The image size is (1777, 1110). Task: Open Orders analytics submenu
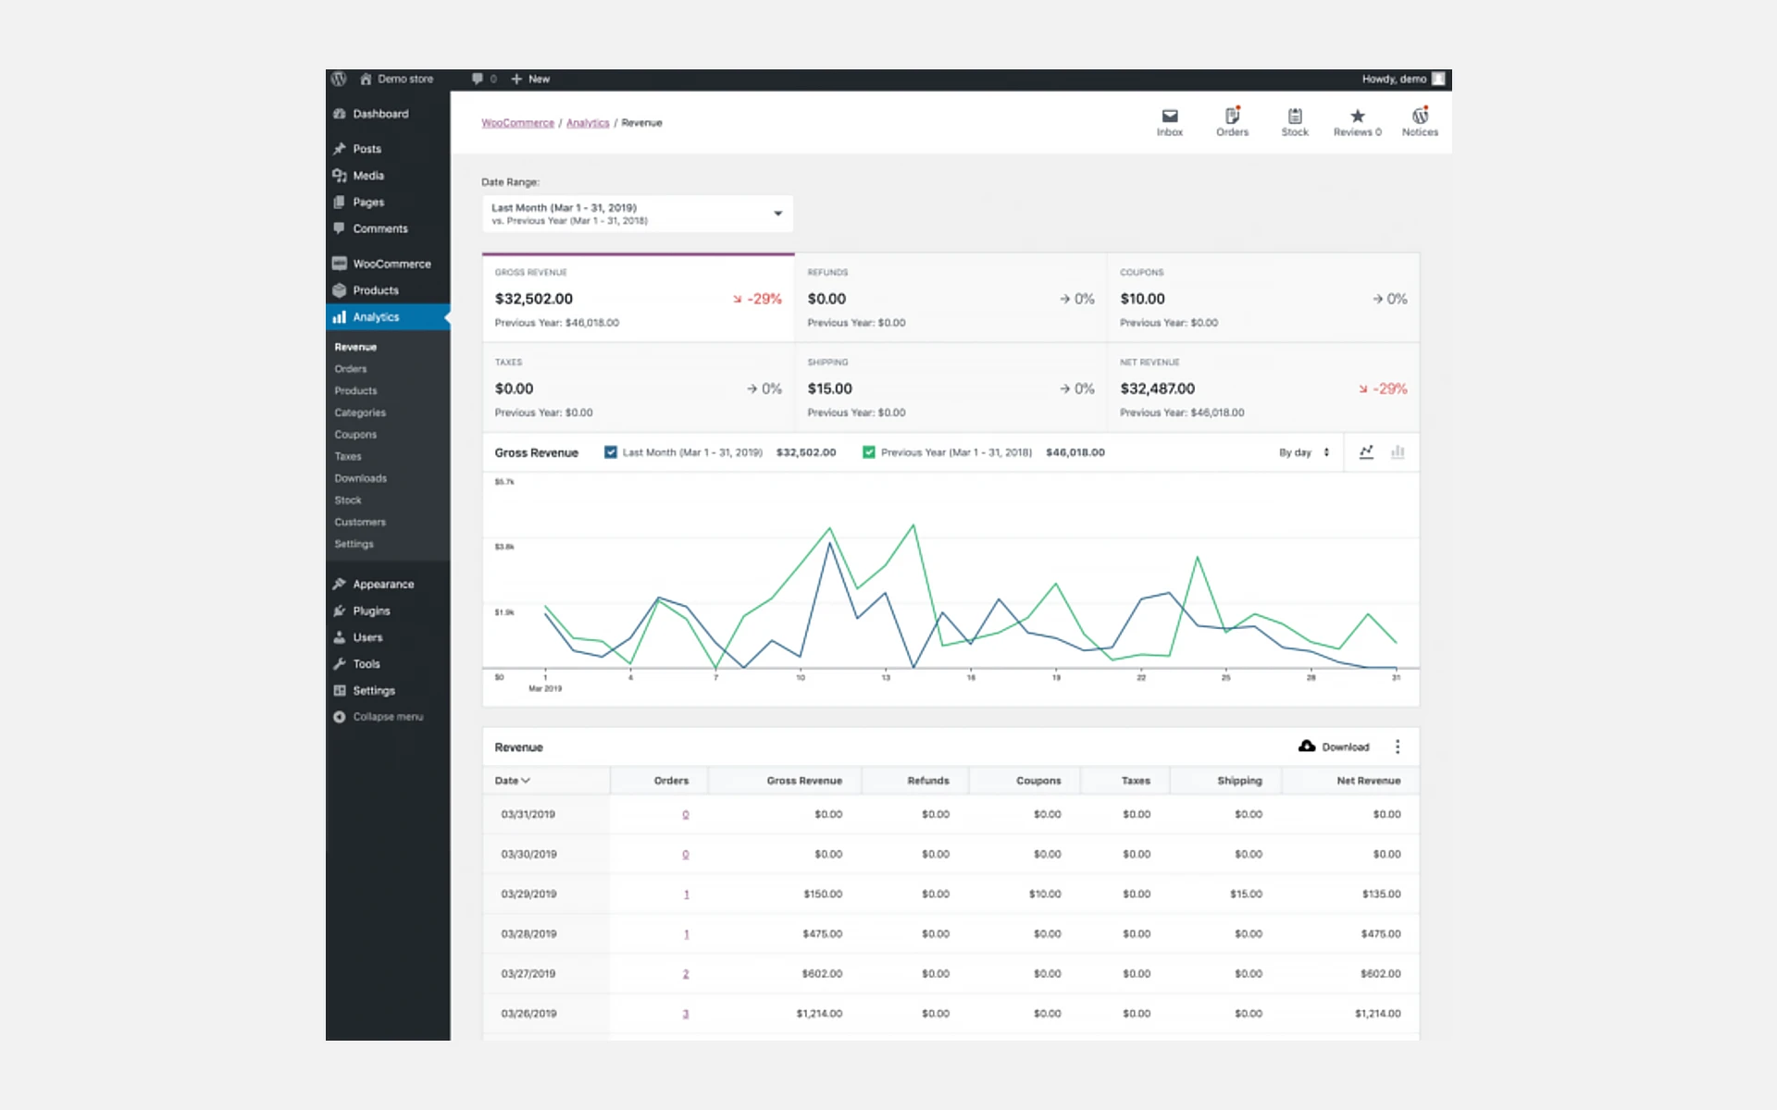351,369
